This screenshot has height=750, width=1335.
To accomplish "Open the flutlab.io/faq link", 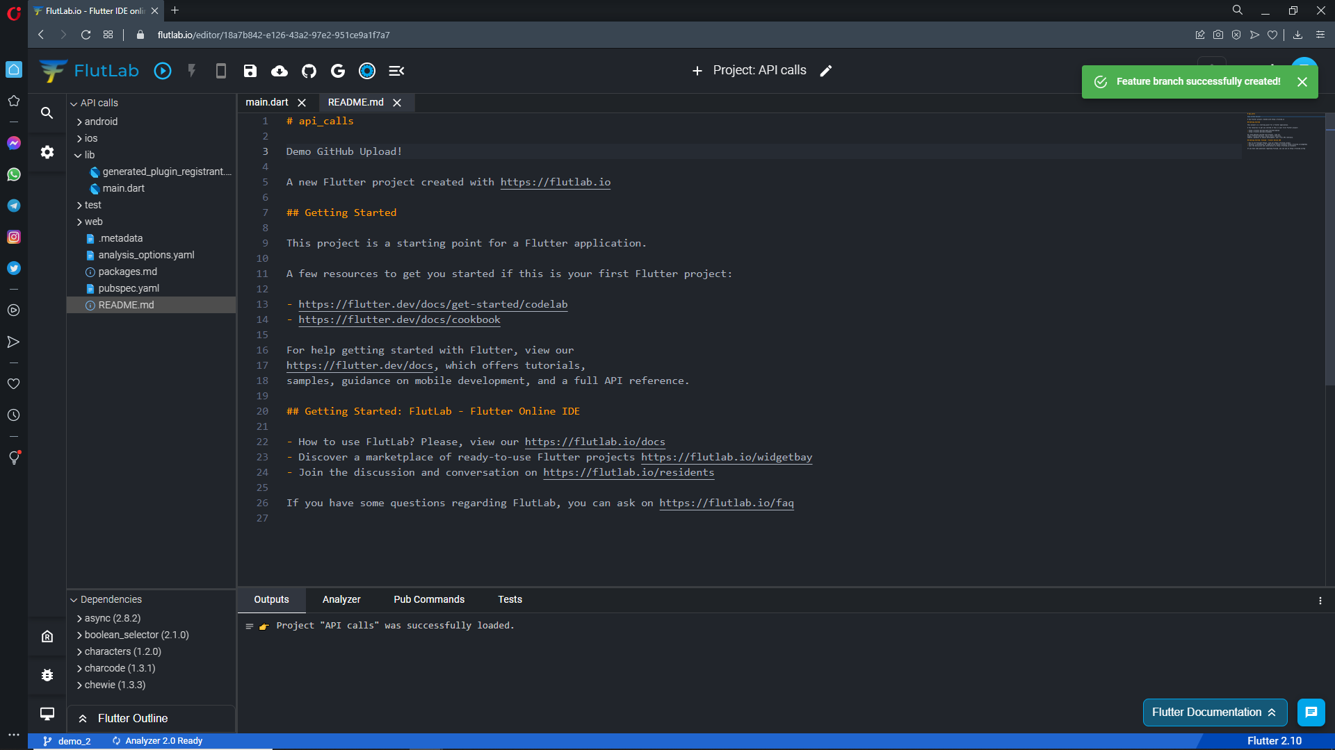I will [727, 503].
